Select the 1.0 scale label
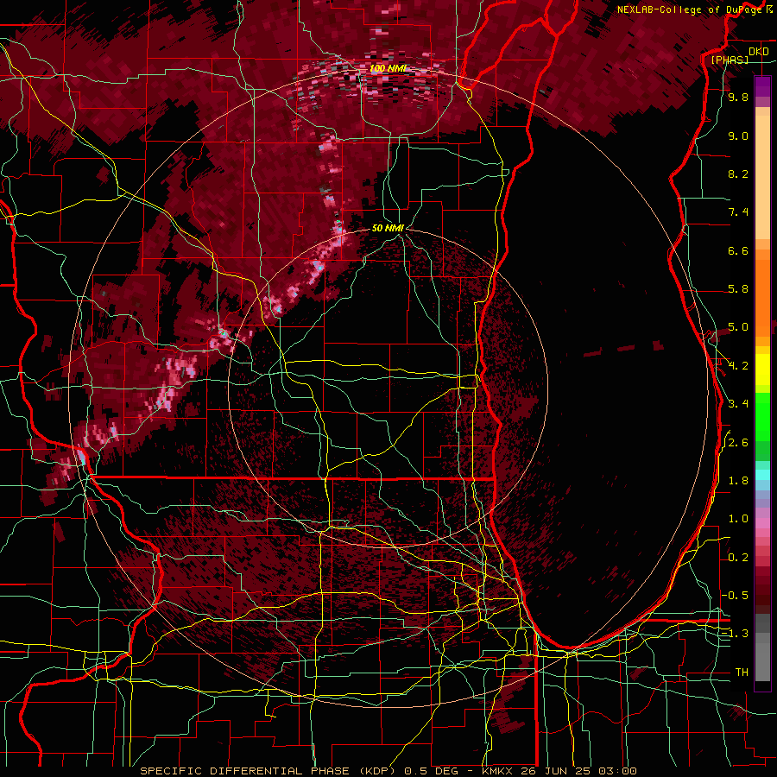Viewport: 777px width, 777px height. 738,519
